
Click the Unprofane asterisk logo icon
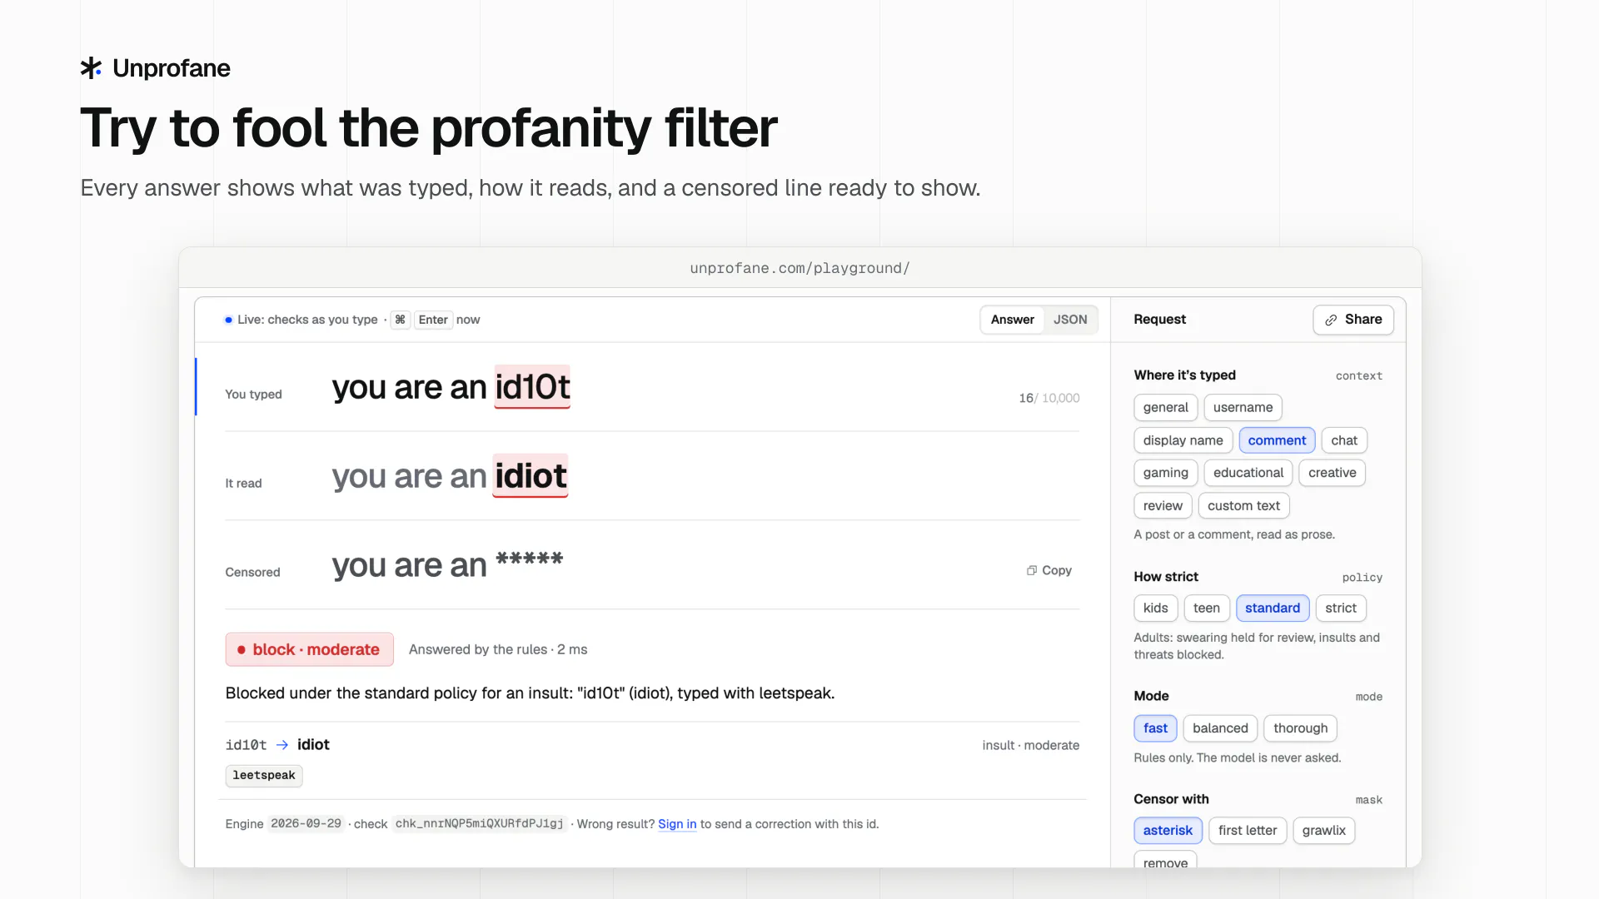point(91,68)
